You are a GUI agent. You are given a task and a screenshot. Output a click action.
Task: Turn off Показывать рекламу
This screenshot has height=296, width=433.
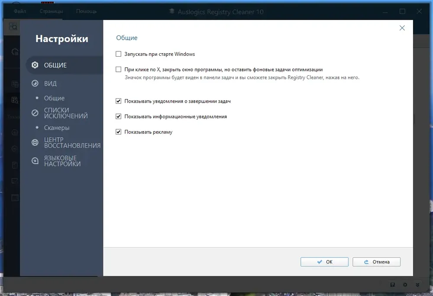coord(119,132)
